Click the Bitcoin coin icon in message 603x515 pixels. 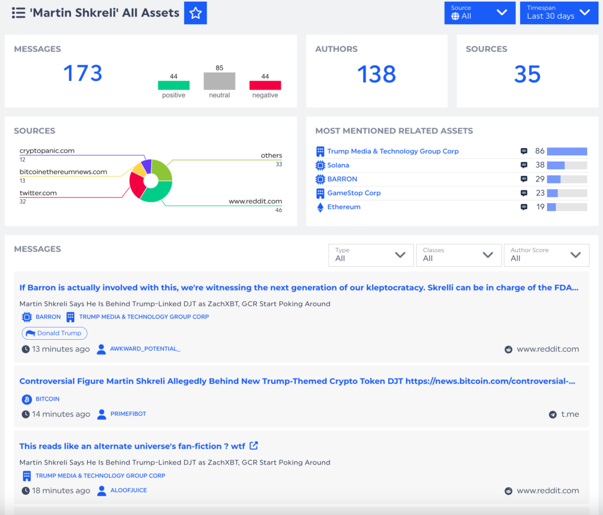click(26, 399)
